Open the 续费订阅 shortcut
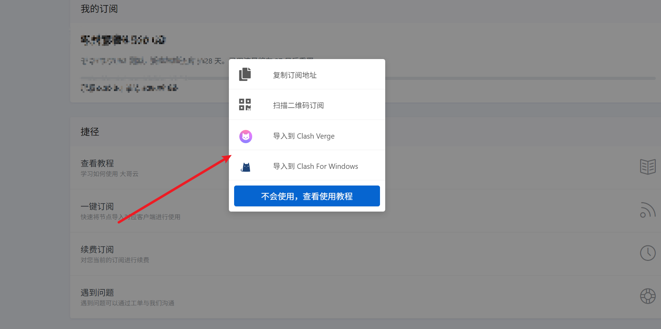 coord(365,254)
